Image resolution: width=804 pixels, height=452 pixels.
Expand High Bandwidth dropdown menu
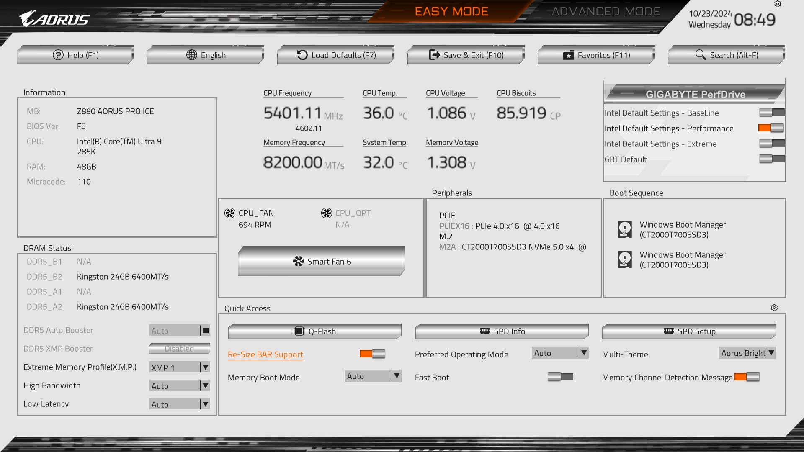tap(205, 385)
